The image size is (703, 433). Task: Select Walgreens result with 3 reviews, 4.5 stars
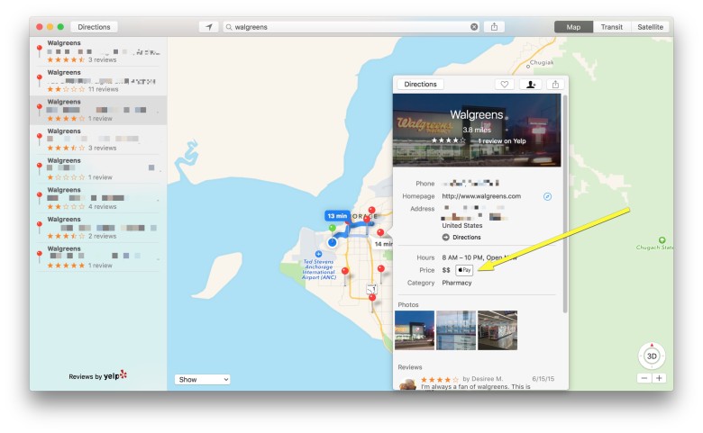click(97, 51)
